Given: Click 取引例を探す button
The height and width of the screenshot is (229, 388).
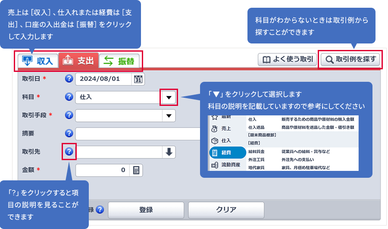Looking at the screenshot, I should [350, 59].
